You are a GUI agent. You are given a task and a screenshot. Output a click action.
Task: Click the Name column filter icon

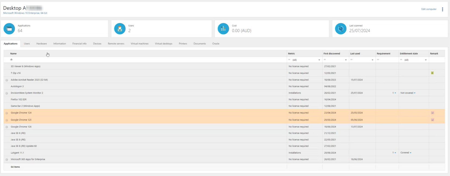click(x=11, y=60)
